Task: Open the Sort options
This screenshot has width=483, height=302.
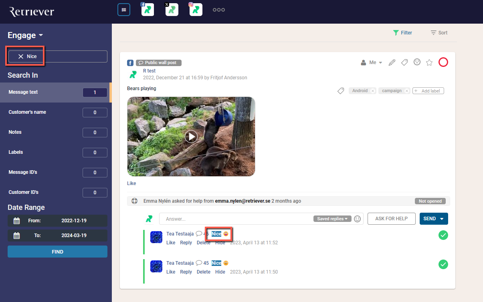Action: point(439,33)
